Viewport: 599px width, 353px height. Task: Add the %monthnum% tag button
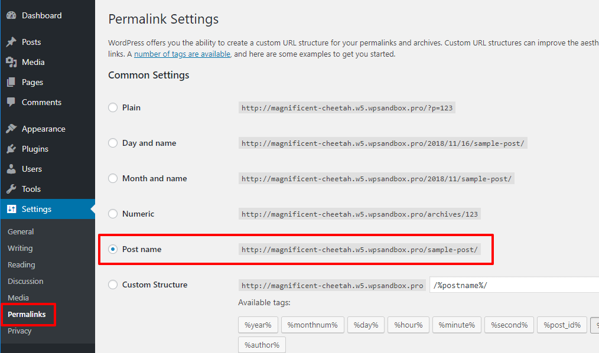(312, 325)
